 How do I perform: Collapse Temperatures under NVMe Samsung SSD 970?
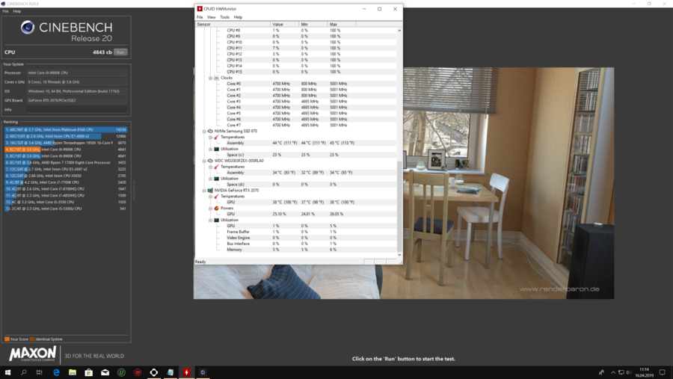pos(210,137)
